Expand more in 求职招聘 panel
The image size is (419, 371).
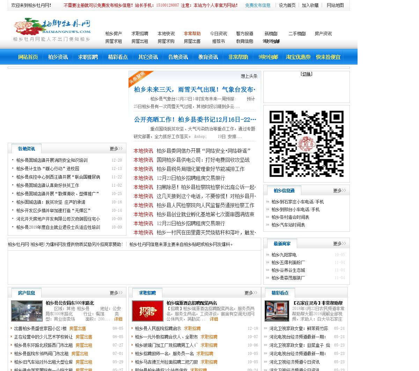(x=251, y=293)
